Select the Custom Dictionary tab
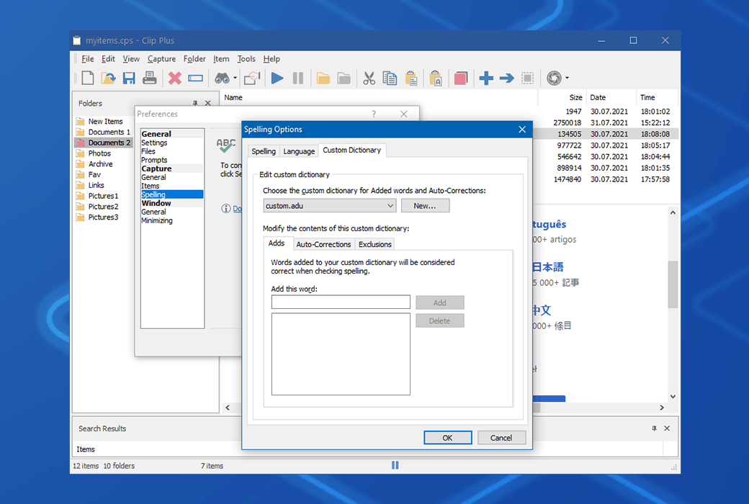 [352, 150]
